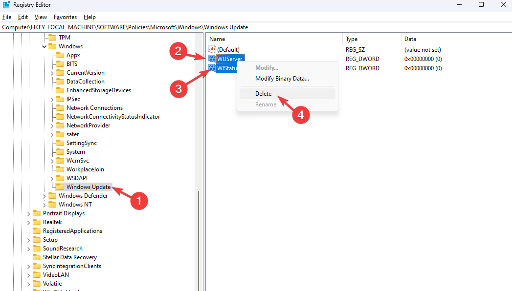Click the Data column header
The height and width of the screenshot is (291, 512).
pyautogui.click(x=456, y=39)
